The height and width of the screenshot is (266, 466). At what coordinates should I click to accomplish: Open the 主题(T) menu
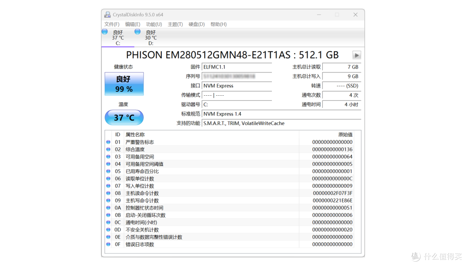click(x=175, y=24)
